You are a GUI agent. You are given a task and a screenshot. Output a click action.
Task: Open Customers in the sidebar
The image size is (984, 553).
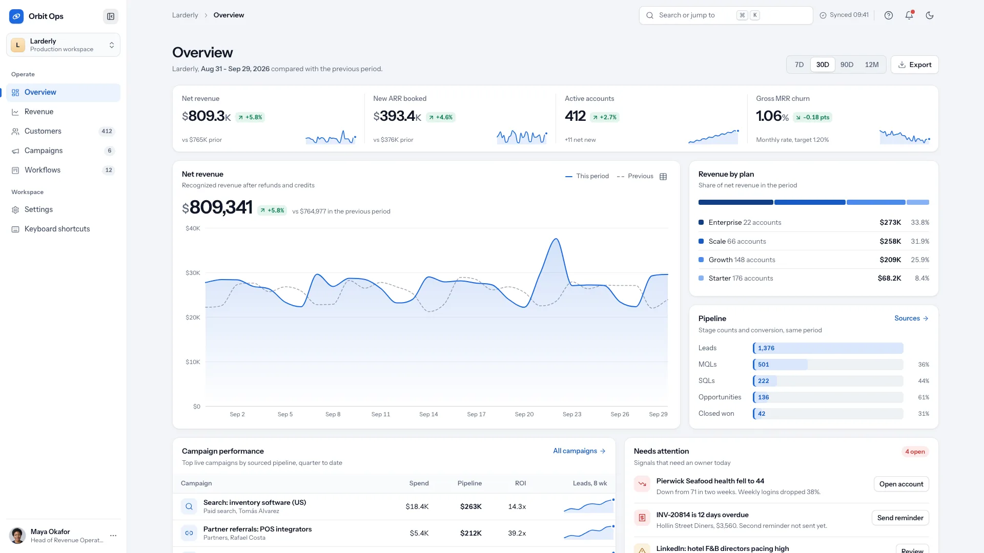[63, 132]
